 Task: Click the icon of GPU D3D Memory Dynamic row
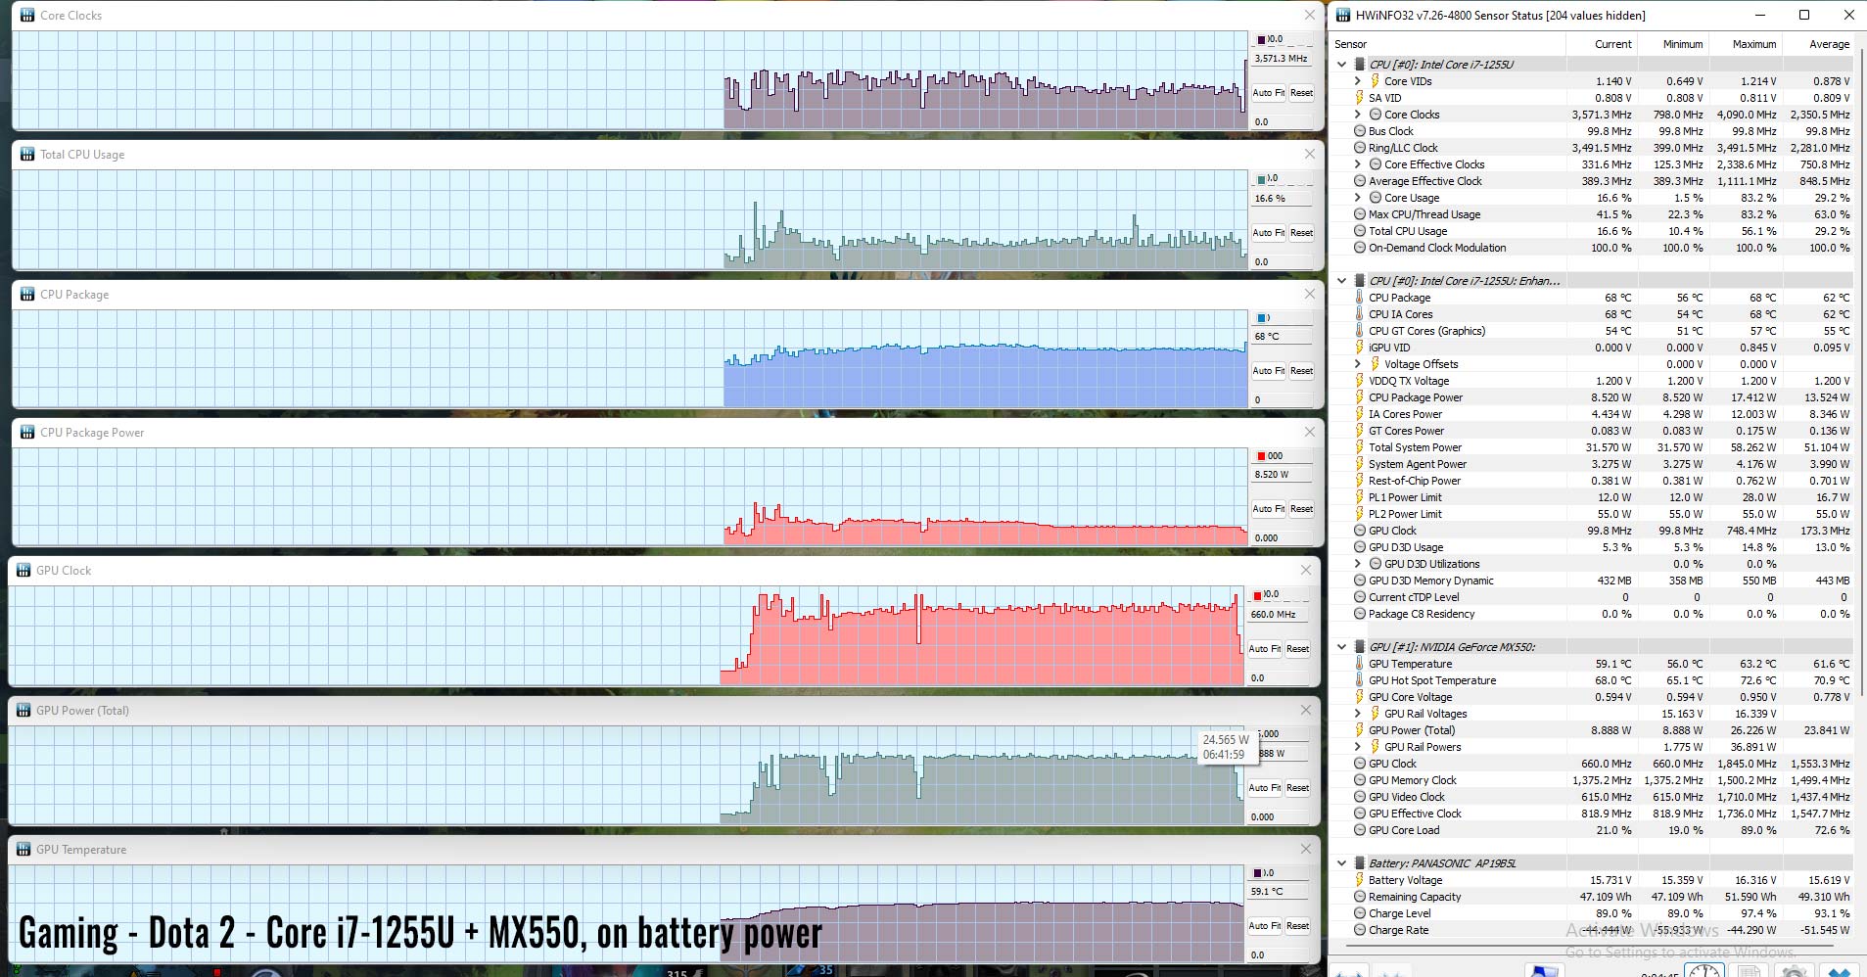tap(1359, 581)
